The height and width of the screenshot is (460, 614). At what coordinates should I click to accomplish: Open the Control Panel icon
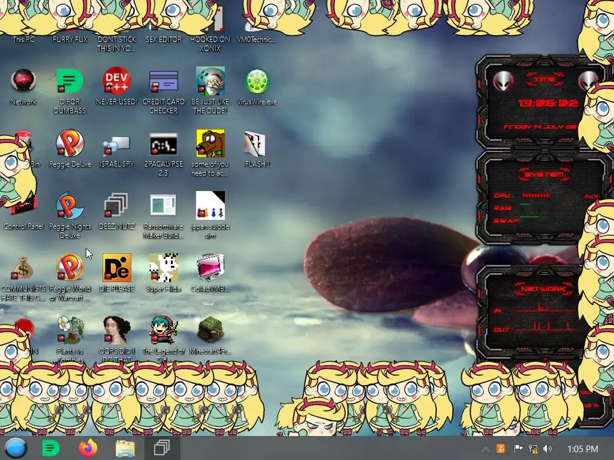23,205
